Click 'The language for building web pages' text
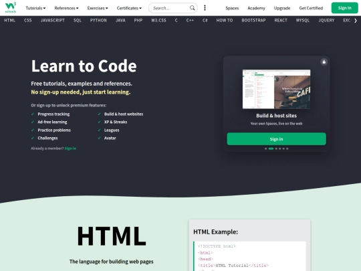Viewport: 361px width, 271px height. click(x=112, y=262)
